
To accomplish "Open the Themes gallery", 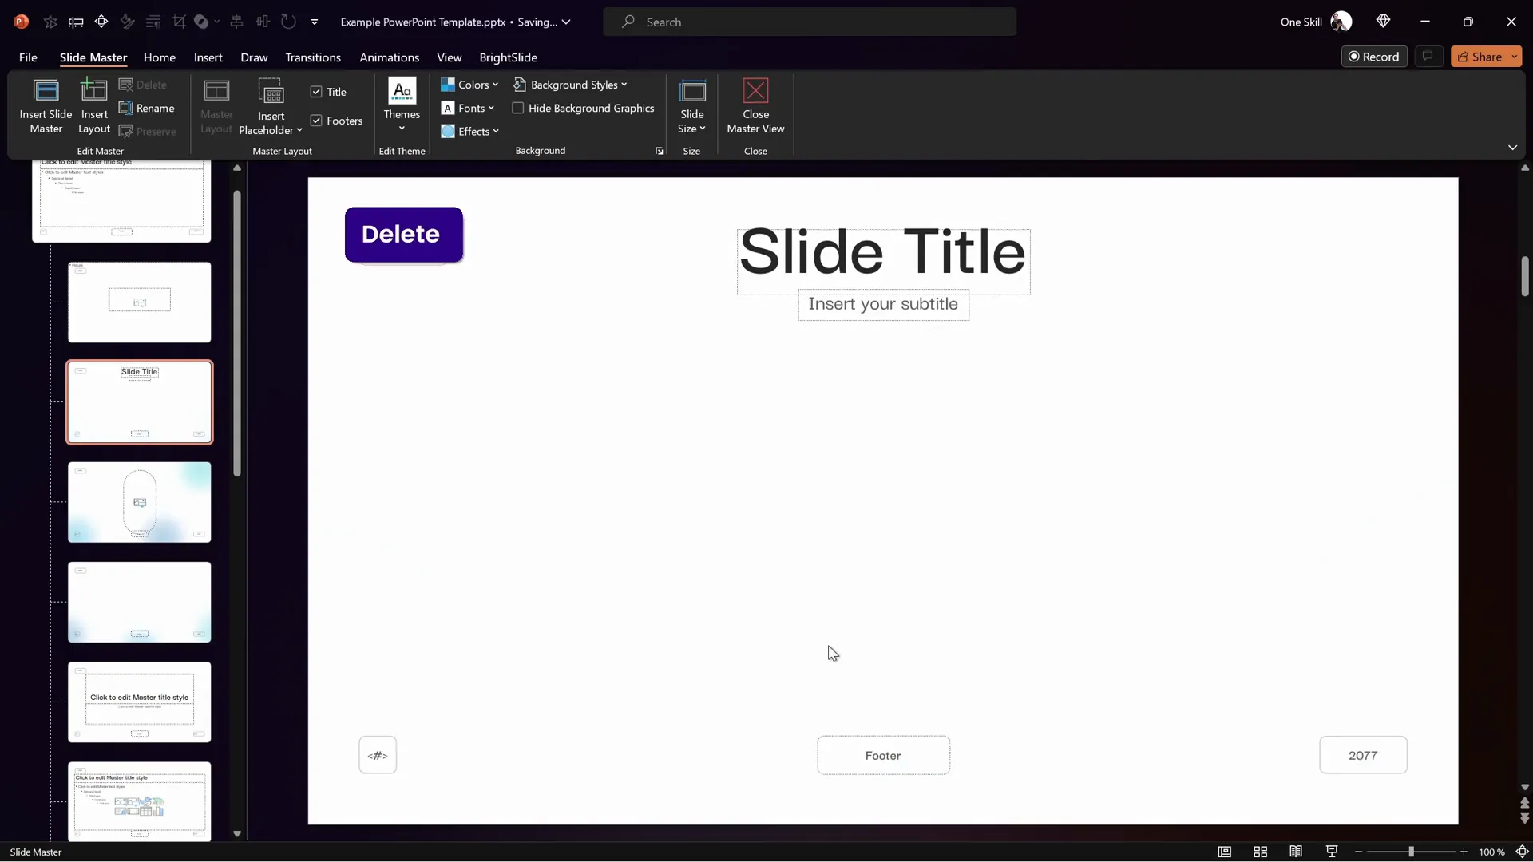I will (402, 105).
